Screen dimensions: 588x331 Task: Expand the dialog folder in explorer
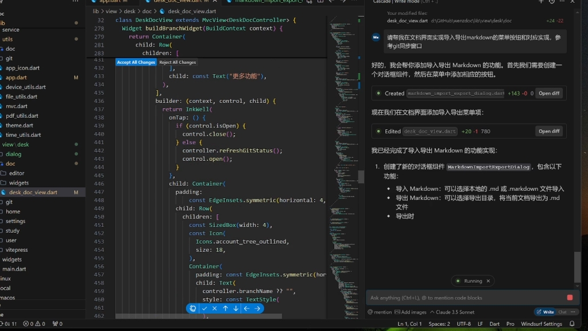click(x=14, y=154)
